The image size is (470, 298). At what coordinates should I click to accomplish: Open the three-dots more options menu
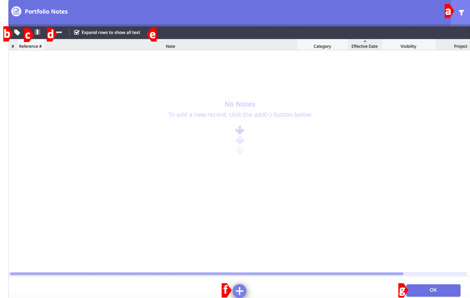(59, 32)
